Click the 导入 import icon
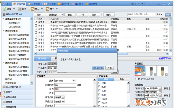 [32, 9]
